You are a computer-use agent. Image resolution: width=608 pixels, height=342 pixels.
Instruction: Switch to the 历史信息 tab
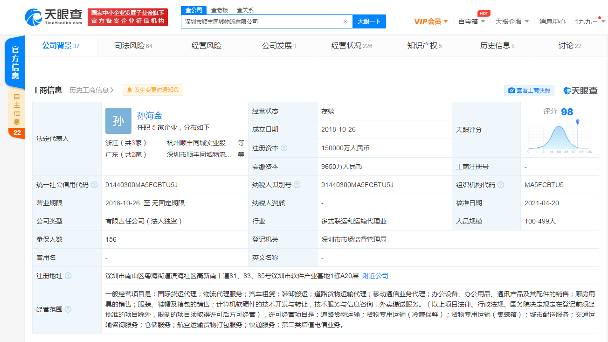[497, 46]
